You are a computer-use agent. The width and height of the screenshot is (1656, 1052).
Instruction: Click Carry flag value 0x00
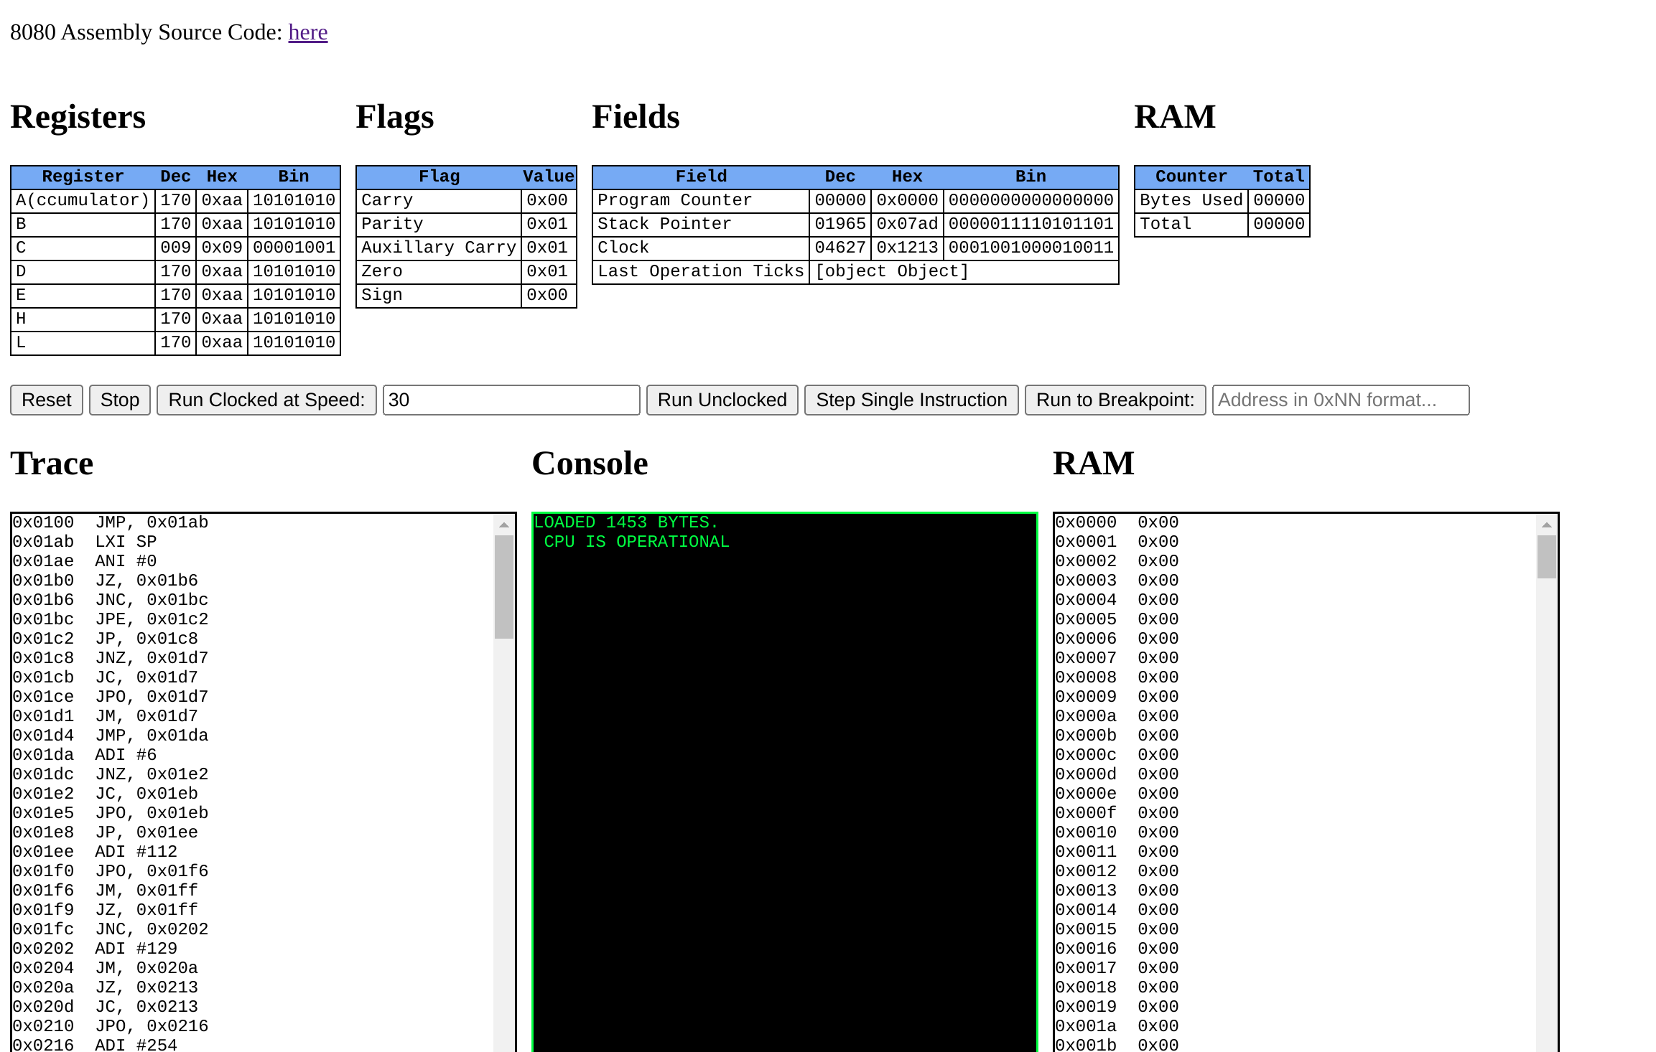[x=546, y=200]
